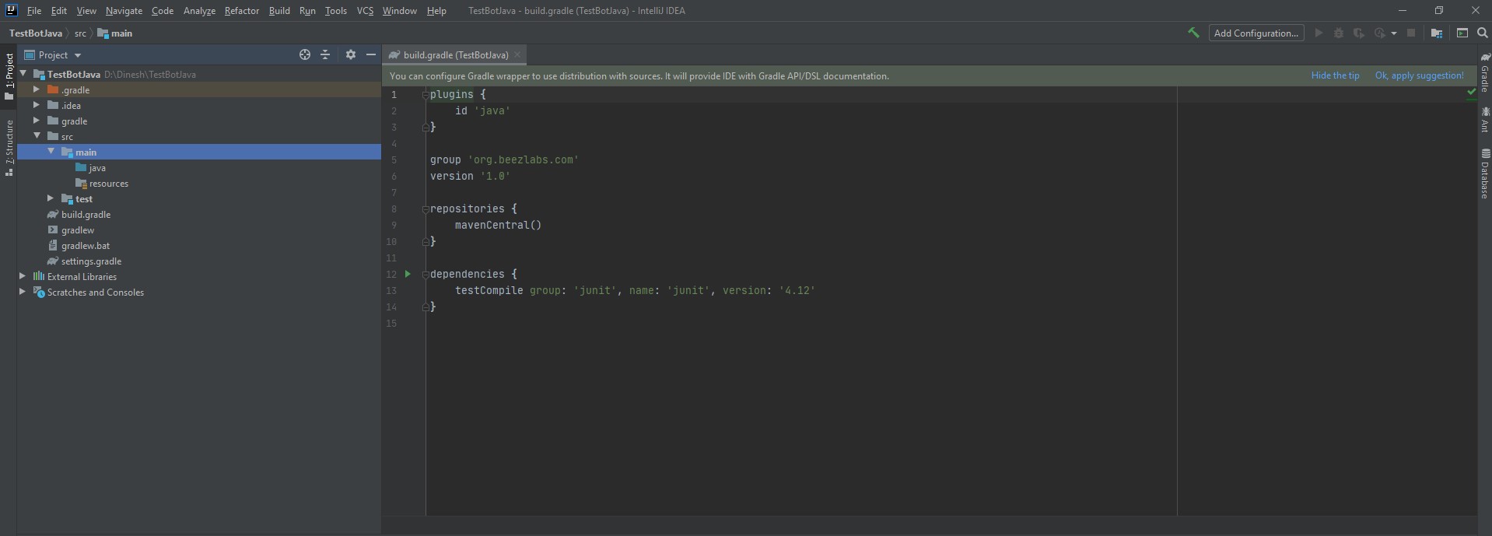
Task: Collapse the dependencies block fold marker
Action: pos(425,275)
